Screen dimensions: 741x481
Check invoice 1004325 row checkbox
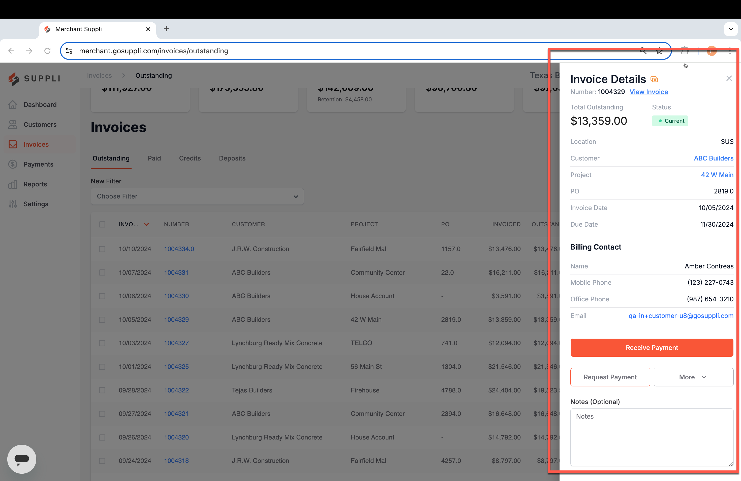click(102, 367)
